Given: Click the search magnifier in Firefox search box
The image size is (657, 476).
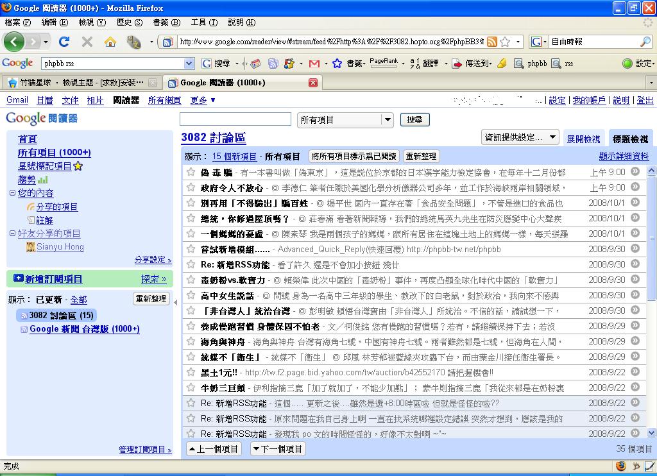Looking at the screenshot, I should [645, 42].
